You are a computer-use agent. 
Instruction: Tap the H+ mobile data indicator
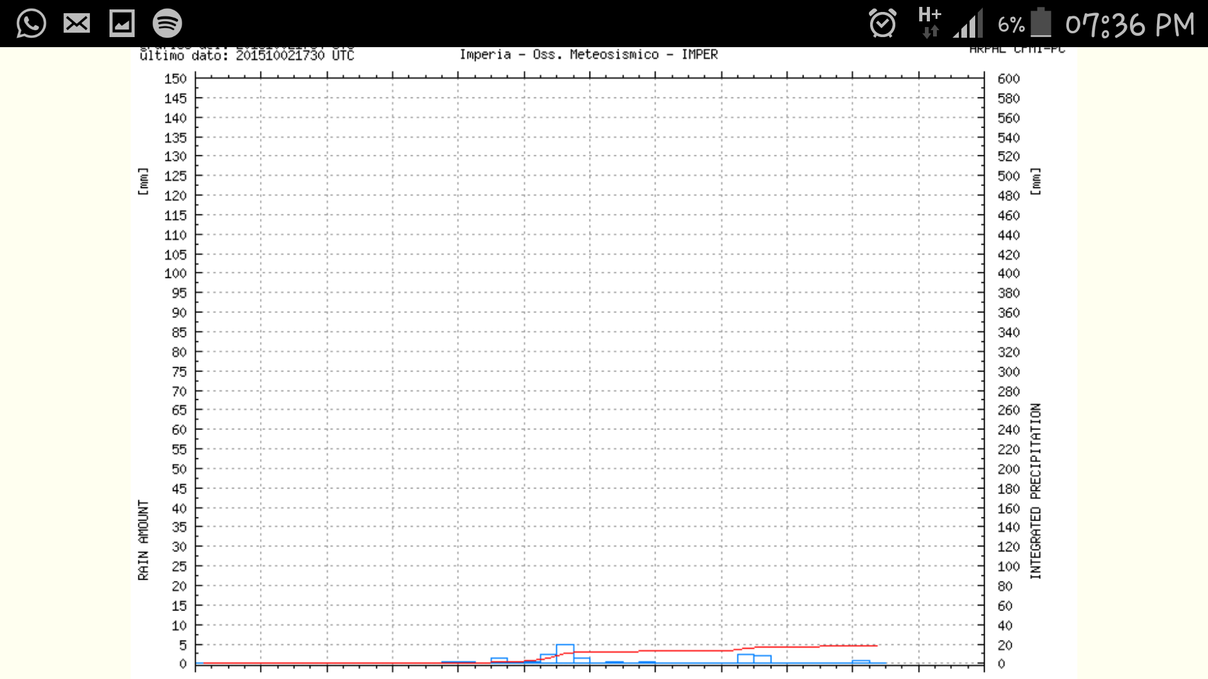point(929,23)
